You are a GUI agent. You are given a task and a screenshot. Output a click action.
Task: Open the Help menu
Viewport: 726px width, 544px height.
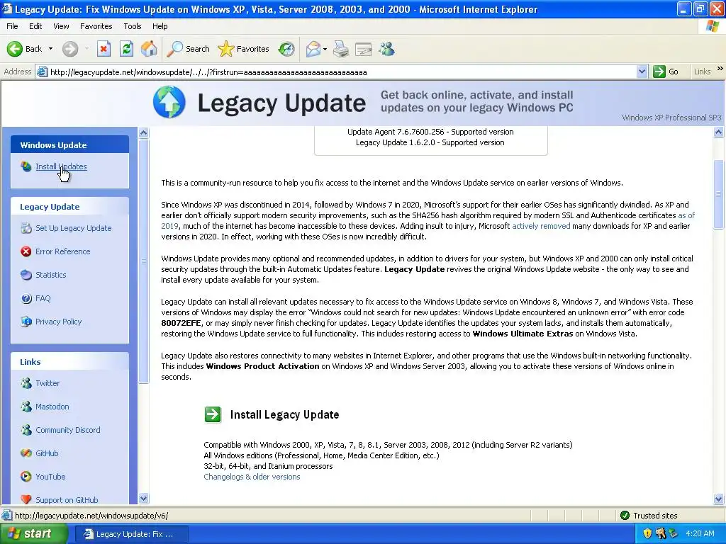160,26
